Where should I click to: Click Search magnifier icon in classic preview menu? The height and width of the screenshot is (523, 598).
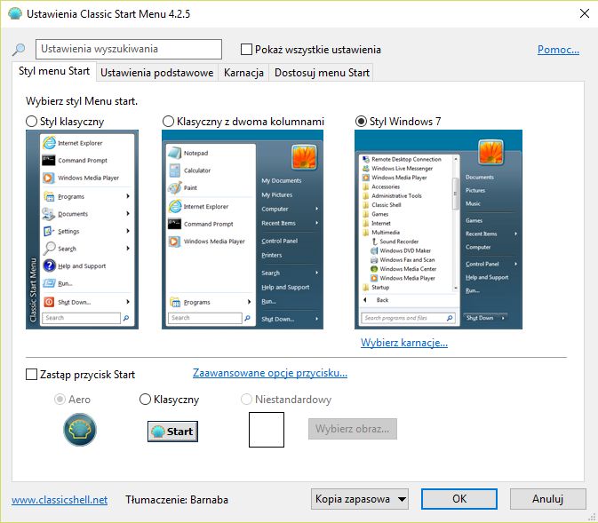(49, 249)
